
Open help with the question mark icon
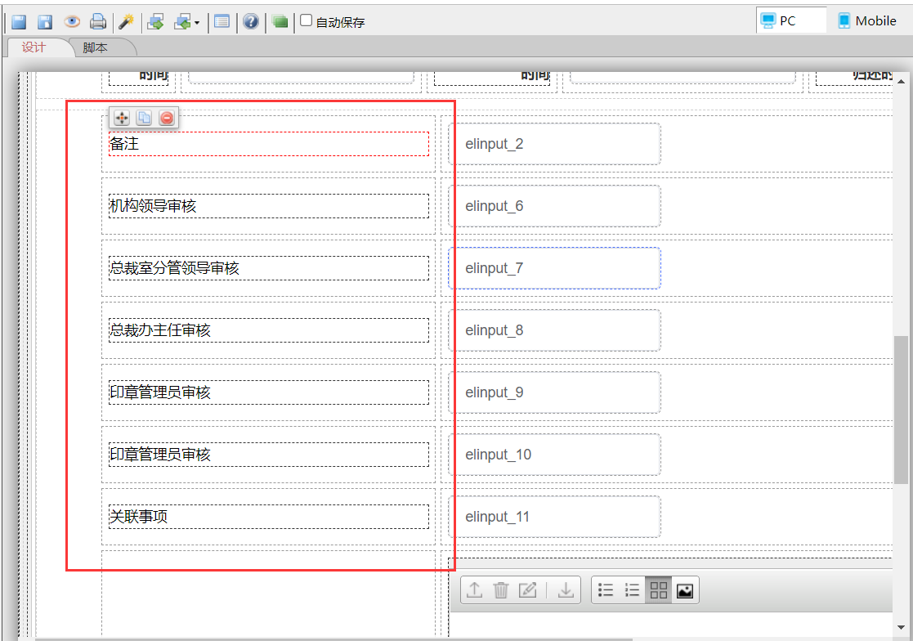251,22
